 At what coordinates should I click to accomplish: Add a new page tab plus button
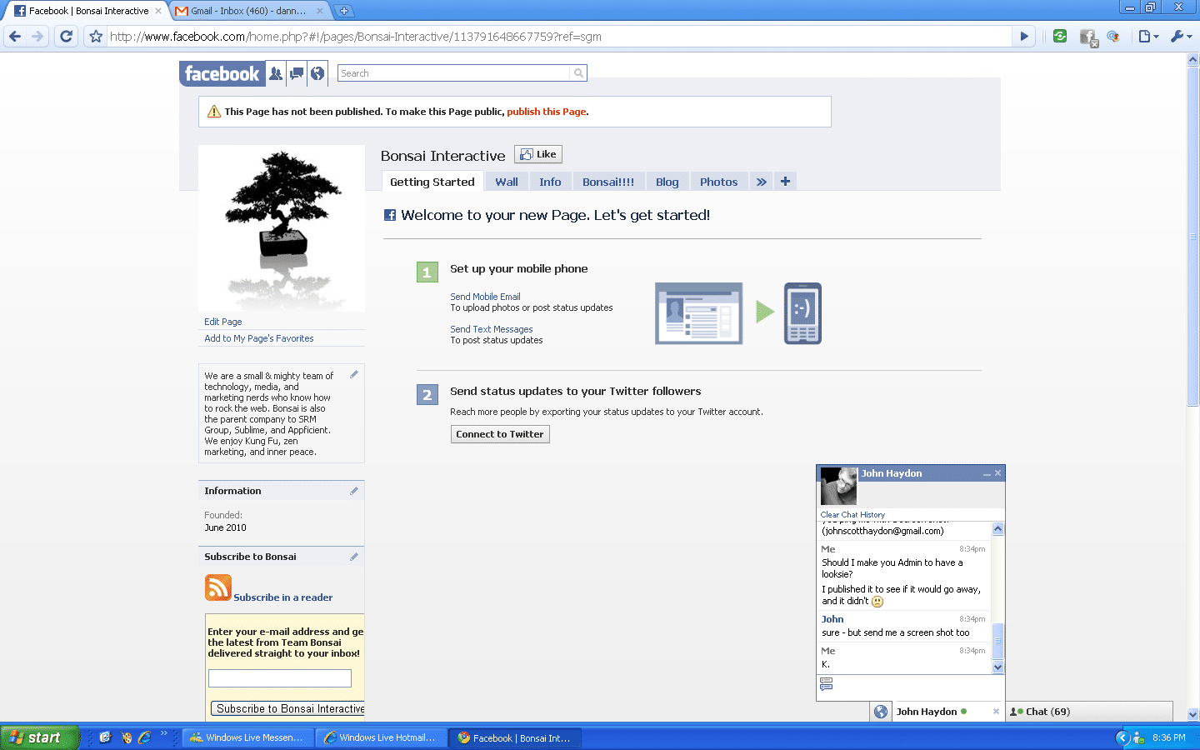click(785, 181)
